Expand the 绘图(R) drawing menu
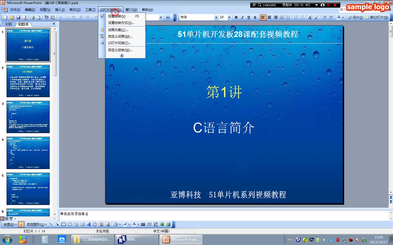Image resolution: width=393 pixels, height=245 pixels. 10,224
